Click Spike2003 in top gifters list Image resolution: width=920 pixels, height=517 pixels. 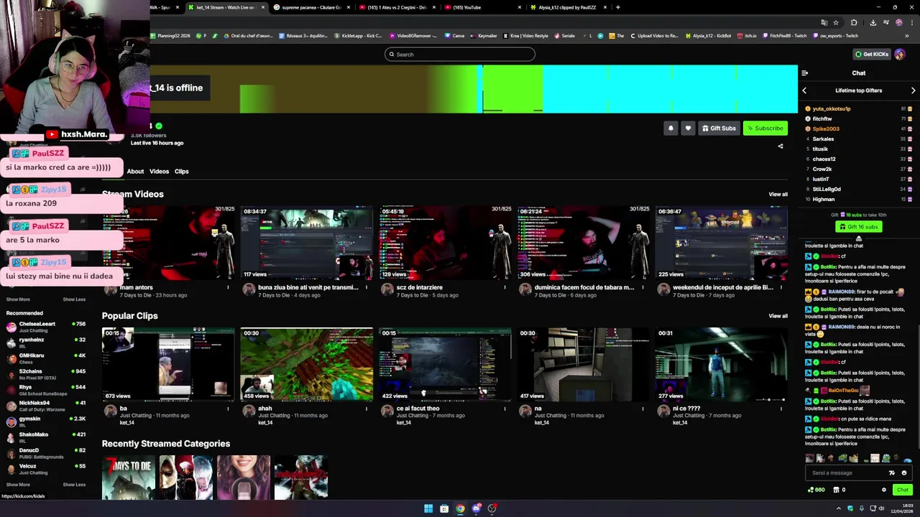(826, 129)
